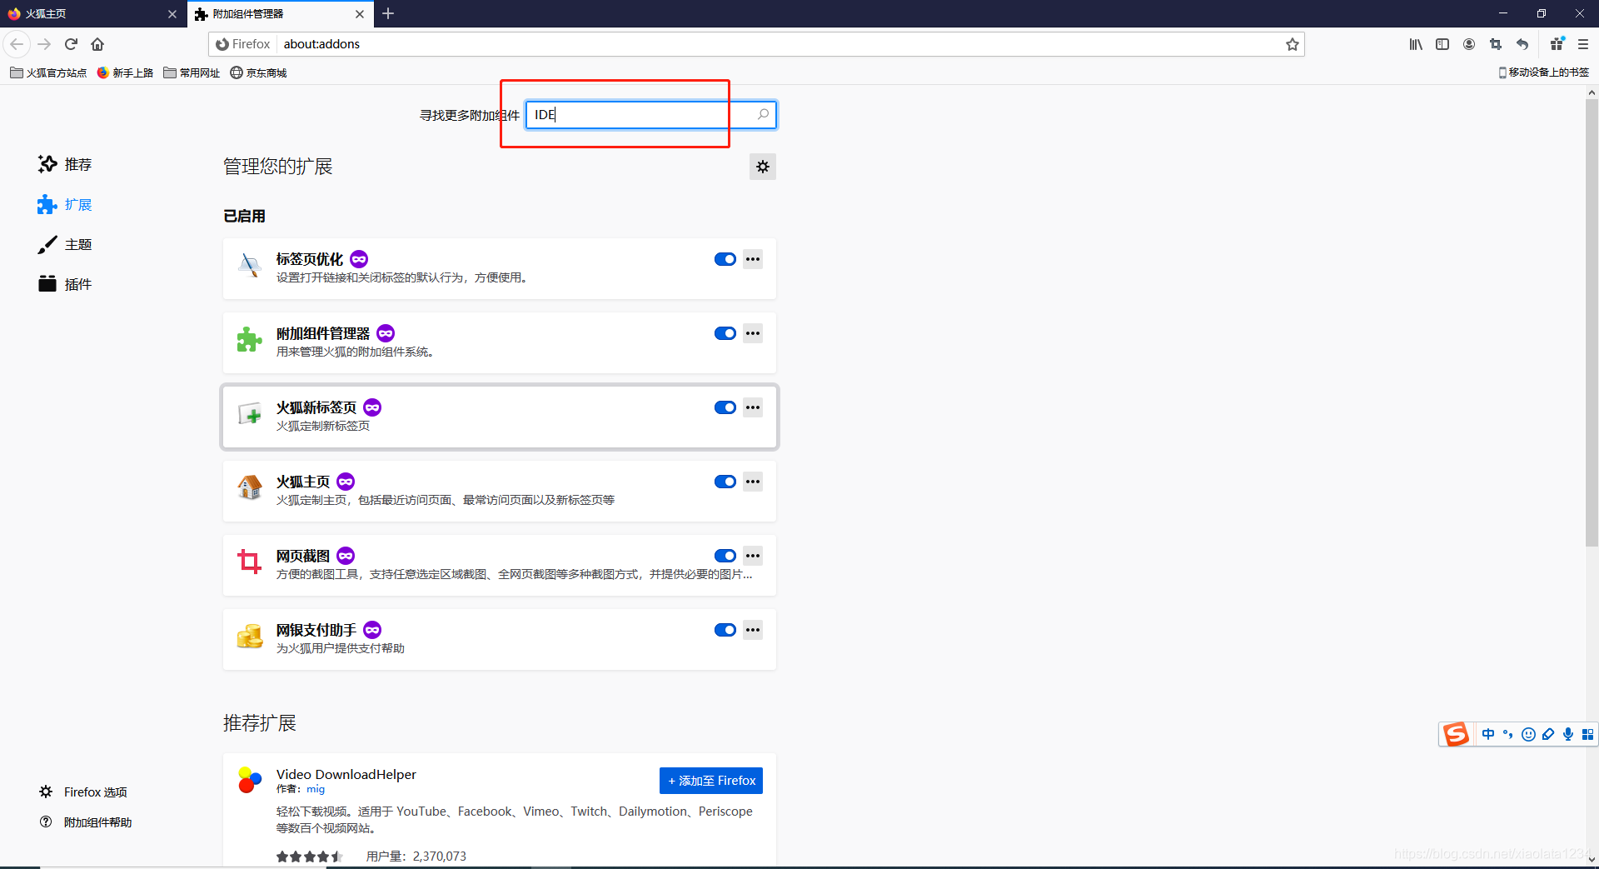The image size is (1599, 869).
Task: Open more options for 标签页优化
Action: pyautogui.click(x=753, y=259)
